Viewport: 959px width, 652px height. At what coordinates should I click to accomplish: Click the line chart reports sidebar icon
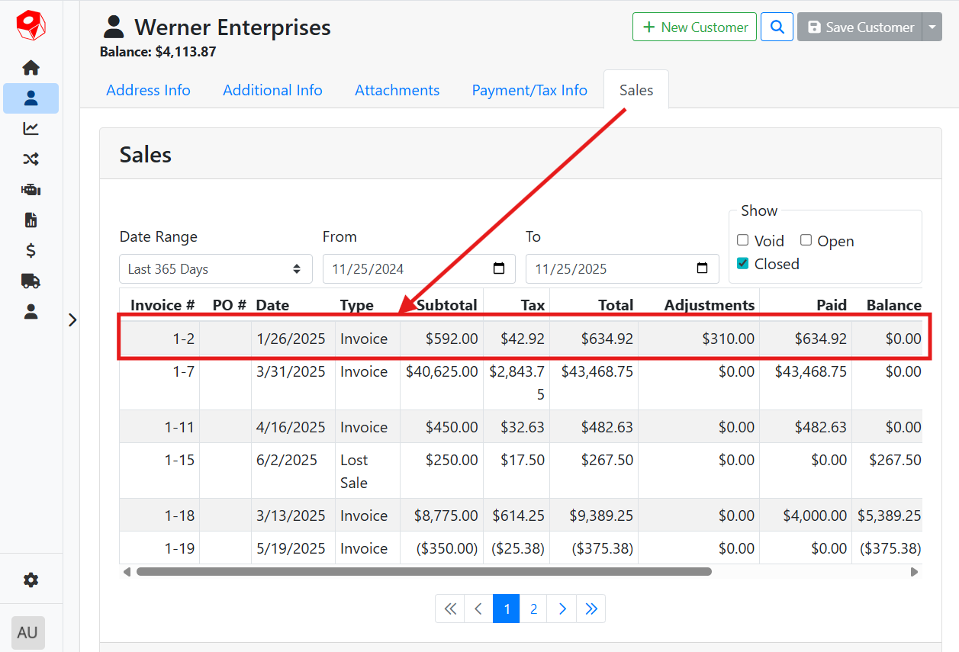31,129
